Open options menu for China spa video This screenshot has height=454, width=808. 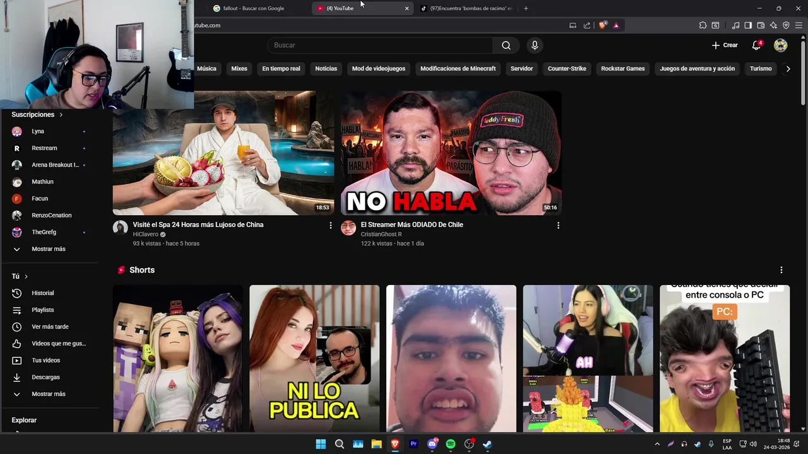[x=330, y=225]
